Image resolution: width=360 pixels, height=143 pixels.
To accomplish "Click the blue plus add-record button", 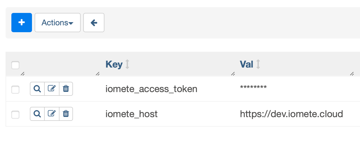I will [22, 23].
